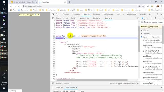This screenshot has width=164, height=92.
Task: Open the Bookmarks starred link
Action: click(23, 10)
